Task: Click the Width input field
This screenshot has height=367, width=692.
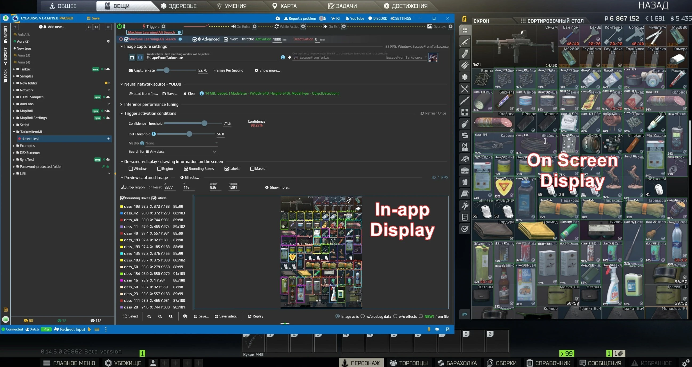Action: (215, 187)
